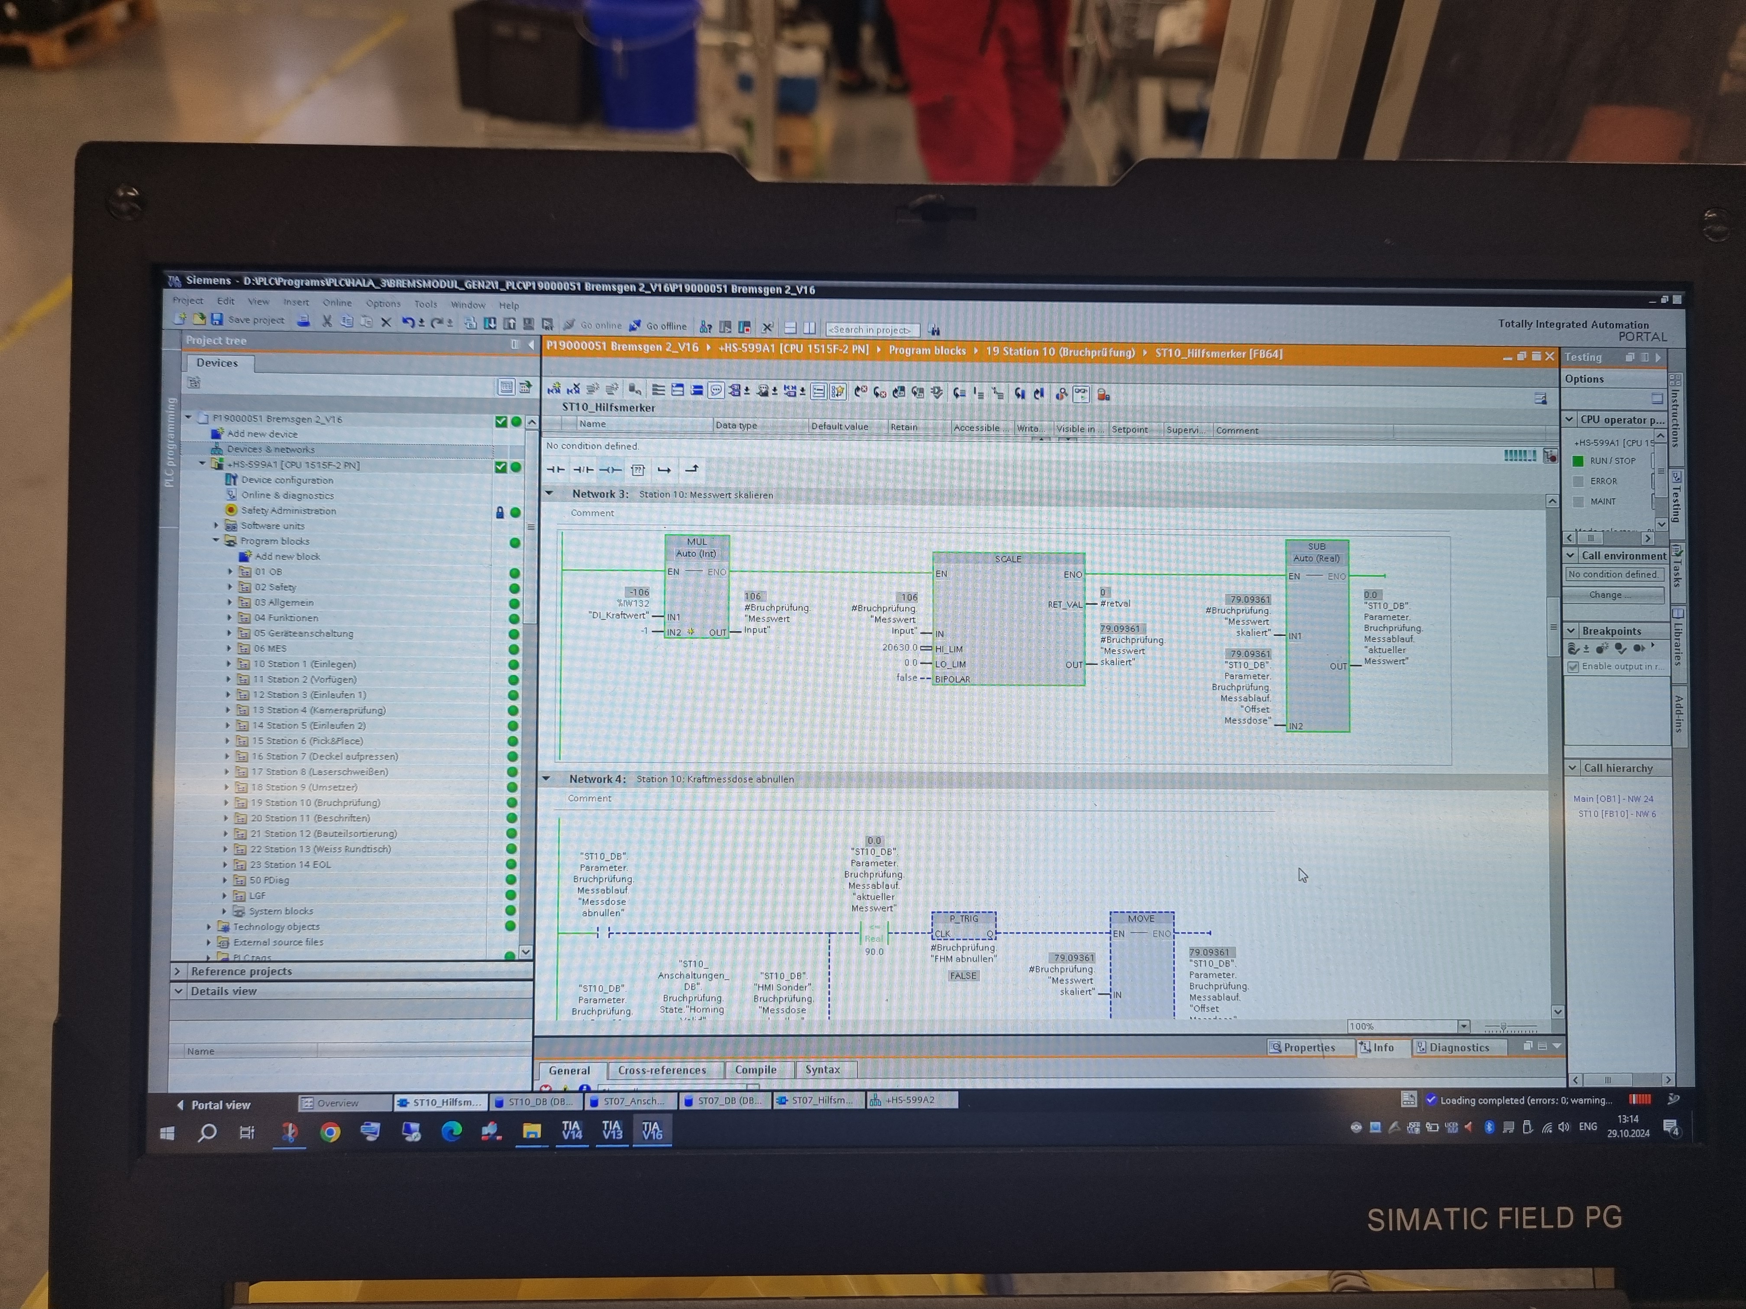Image resolution: width=1746 pixels, height=1309 pixels.
Task: Expand the Reference projects section
Action: [178, 971]
